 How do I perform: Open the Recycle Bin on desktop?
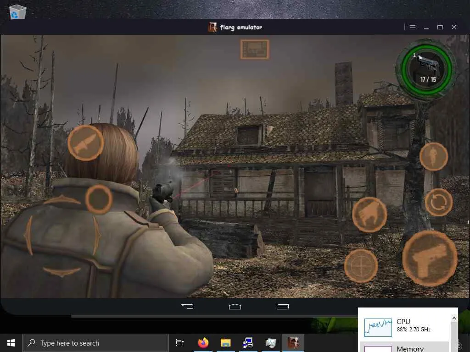[x=18, y=12]
